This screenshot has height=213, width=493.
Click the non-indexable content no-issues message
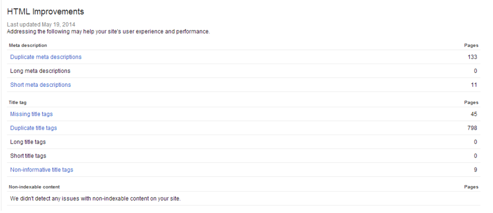[x=96, y=199]
